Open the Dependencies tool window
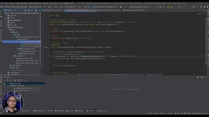Screen dimensions: 209x117 [39, 111]
